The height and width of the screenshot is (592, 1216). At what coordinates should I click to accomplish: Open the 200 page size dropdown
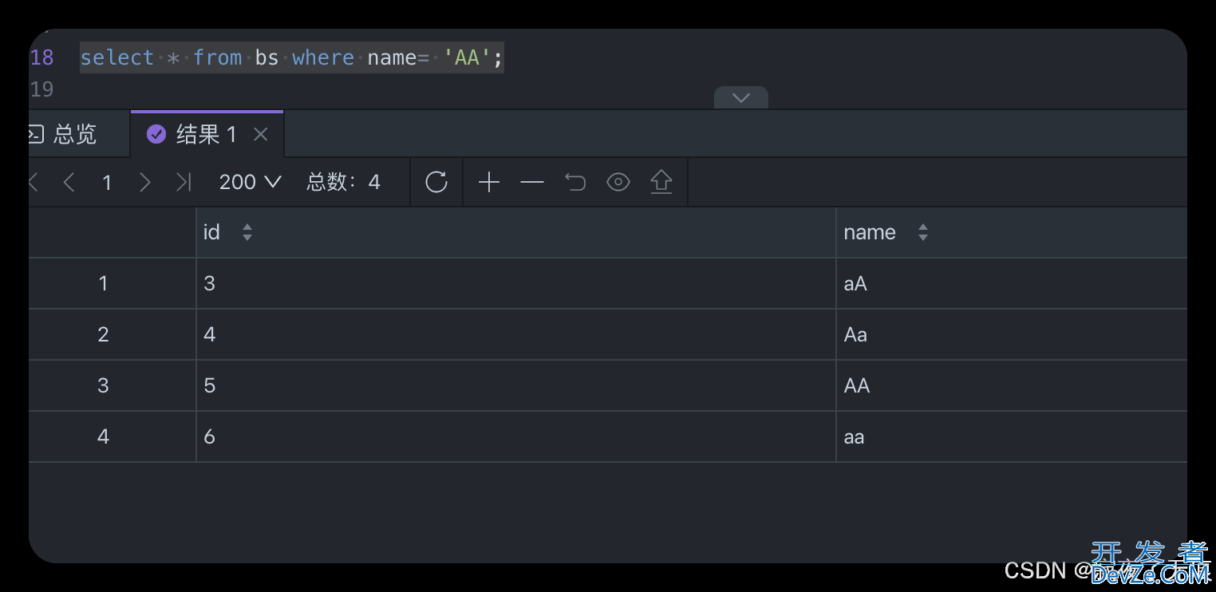[250, 182]
